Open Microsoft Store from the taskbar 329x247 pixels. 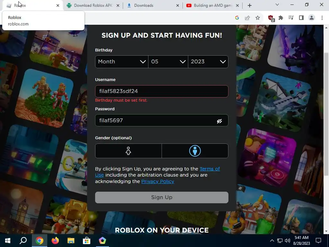pos(86,241)
